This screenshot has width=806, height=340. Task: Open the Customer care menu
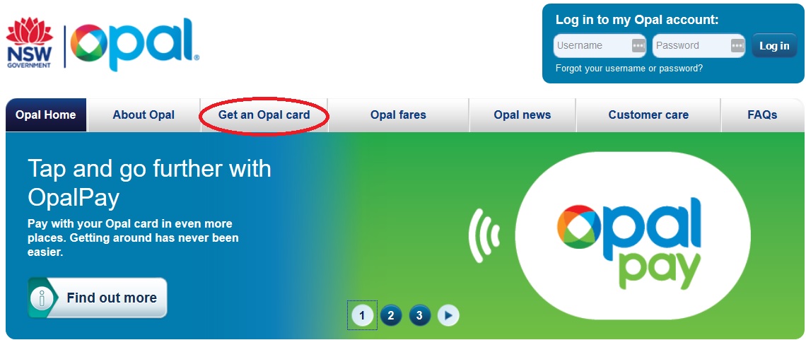[649, 115]
